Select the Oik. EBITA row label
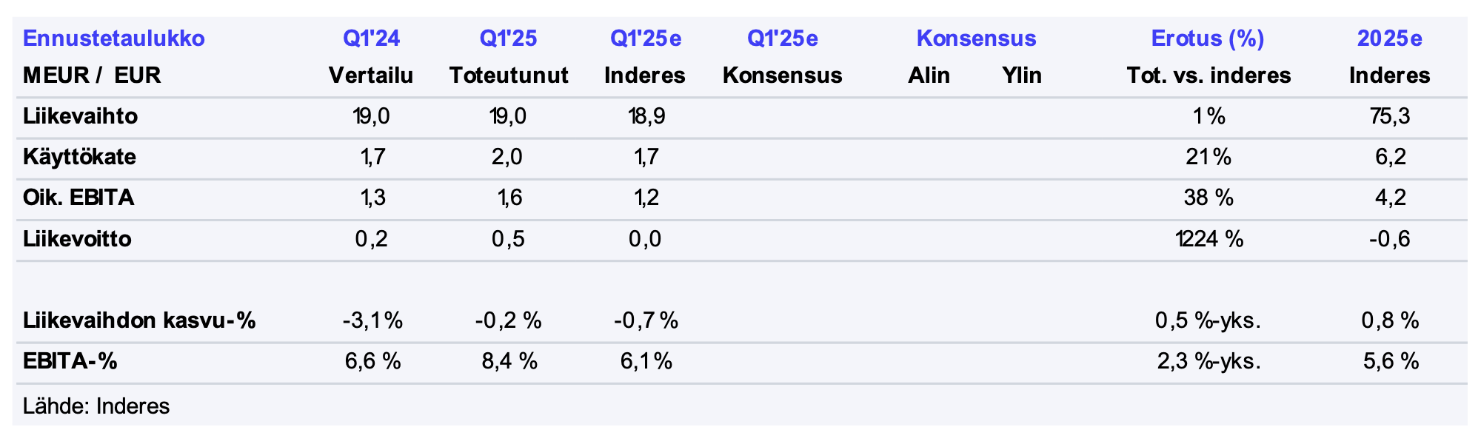The image size is (1481, 444). (78, 198)
